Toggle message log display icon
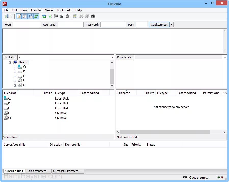The image size is (229, 182). [19, 16]
